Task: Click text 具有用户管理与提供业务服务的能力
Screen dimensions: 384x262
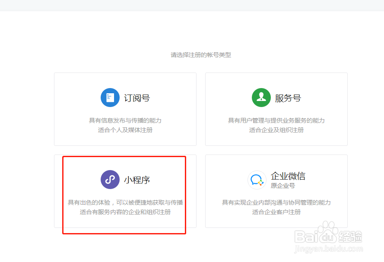Action: click(276, 120)
